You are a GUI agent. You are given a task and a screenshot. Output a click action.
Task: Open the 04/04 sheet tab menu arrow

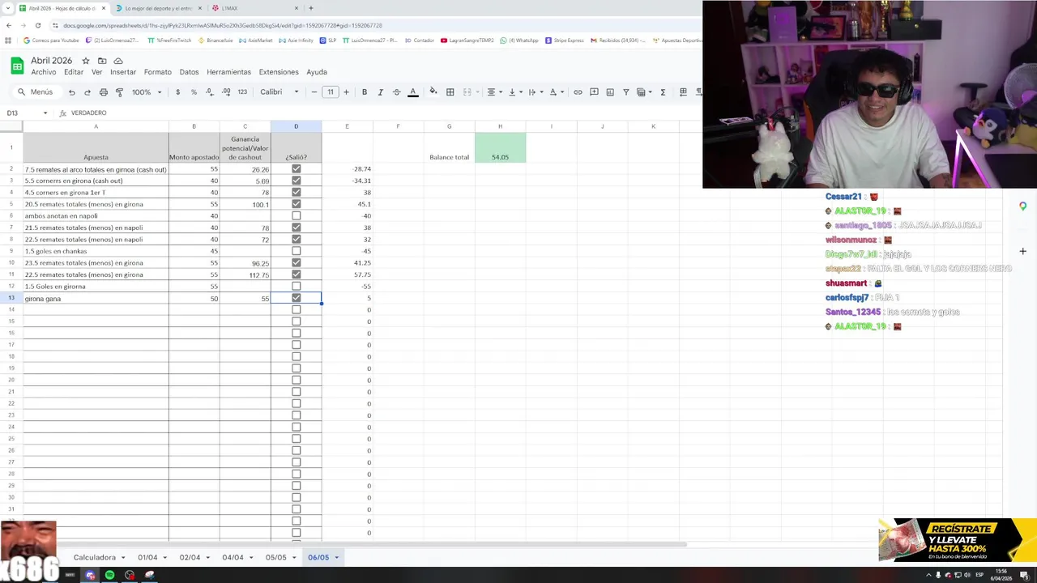click(251, 558)
